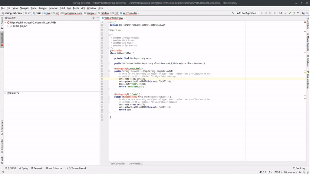This screenshot has height=174, width=310.
Task: Open the OpenShift side tool window
Action: pos(2,40)
